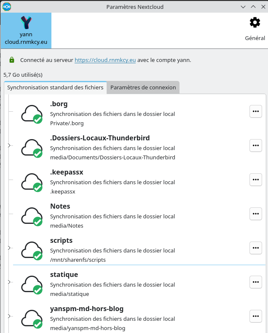Select the .keepassx folder row title
Screen dimensions: 268x333
(67, 172)
